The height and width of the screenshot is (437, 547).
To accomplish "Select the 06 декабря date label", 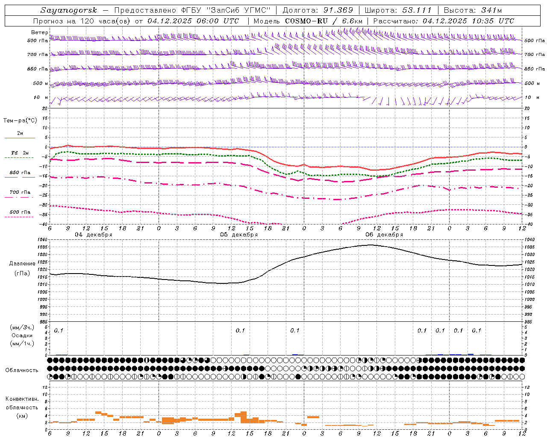I will point(384,235).
